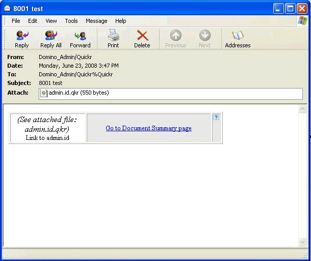
Task: Forward this message using toolbar icon
Action: (80, 36)
